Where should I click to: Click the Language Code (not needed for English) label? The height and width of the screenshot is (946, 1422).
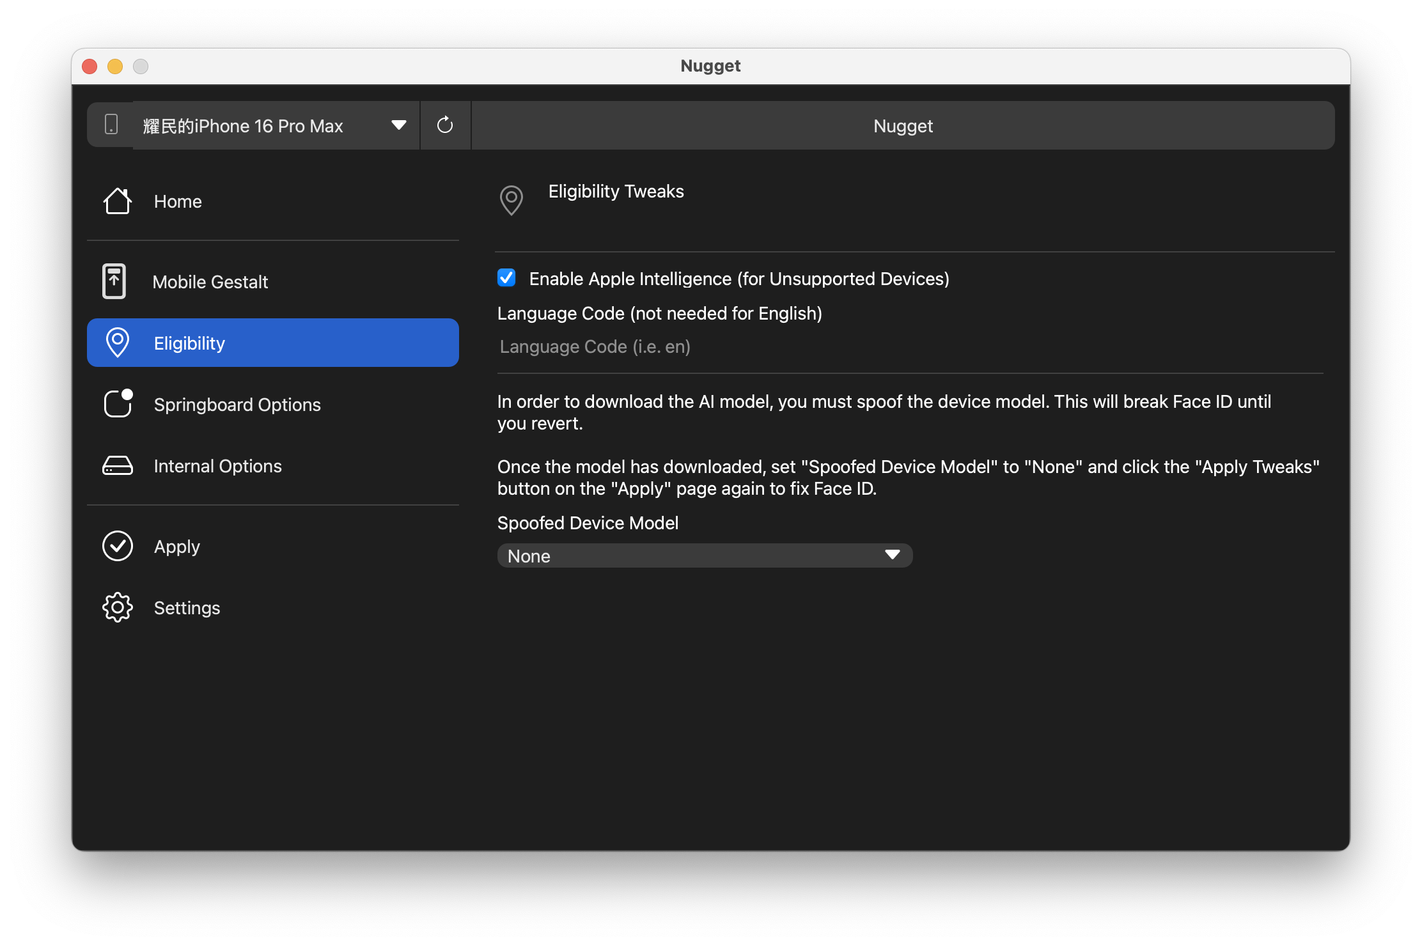(x=660, y=313)
